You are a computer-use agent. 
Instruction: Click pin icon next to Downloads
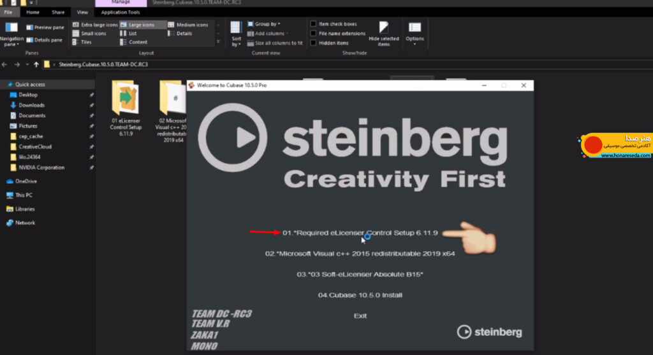point(91,105)
